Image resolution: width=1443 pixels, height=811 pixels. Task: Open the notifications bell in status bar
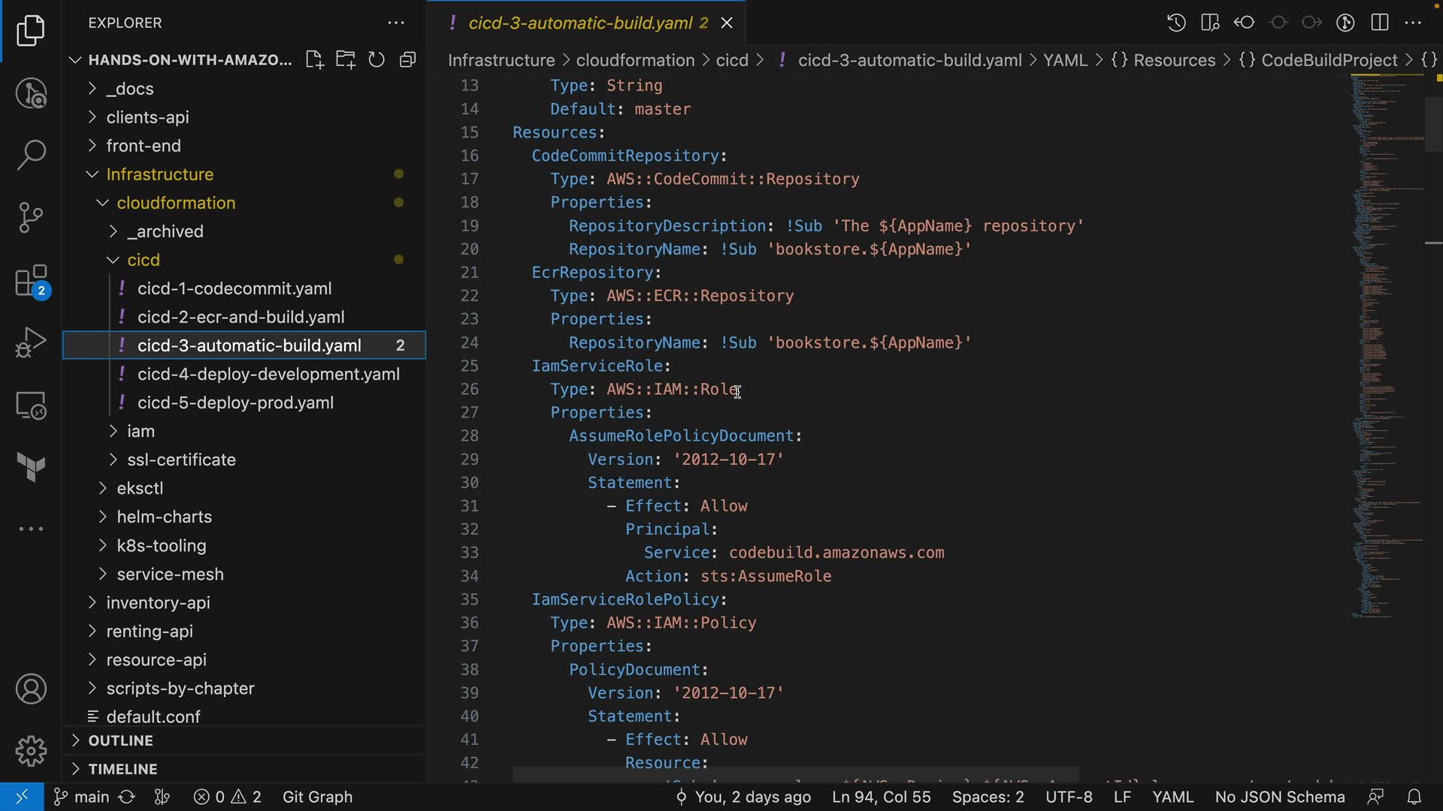[1414, 797]
